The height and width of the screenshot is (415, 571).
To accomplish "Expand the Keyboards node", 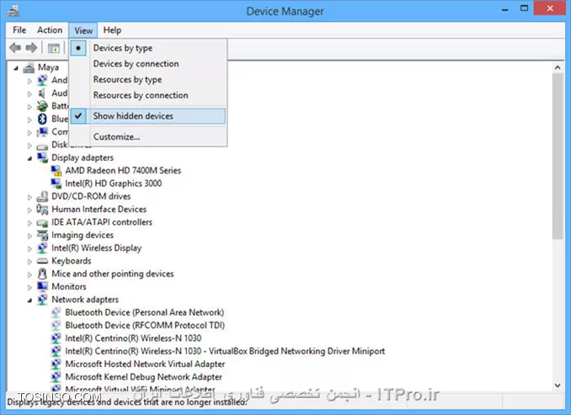I will [x=29, y=262].
